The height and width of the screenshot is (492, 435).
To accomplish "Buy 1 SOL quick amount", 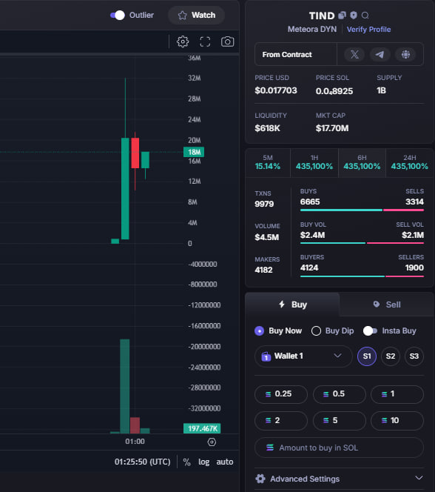I will 397,394.
